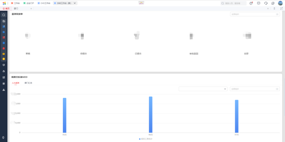This screenshot has height=142, width=285.
Task: Switch to the 部门汇总 tab
Action: pos(28,83)
